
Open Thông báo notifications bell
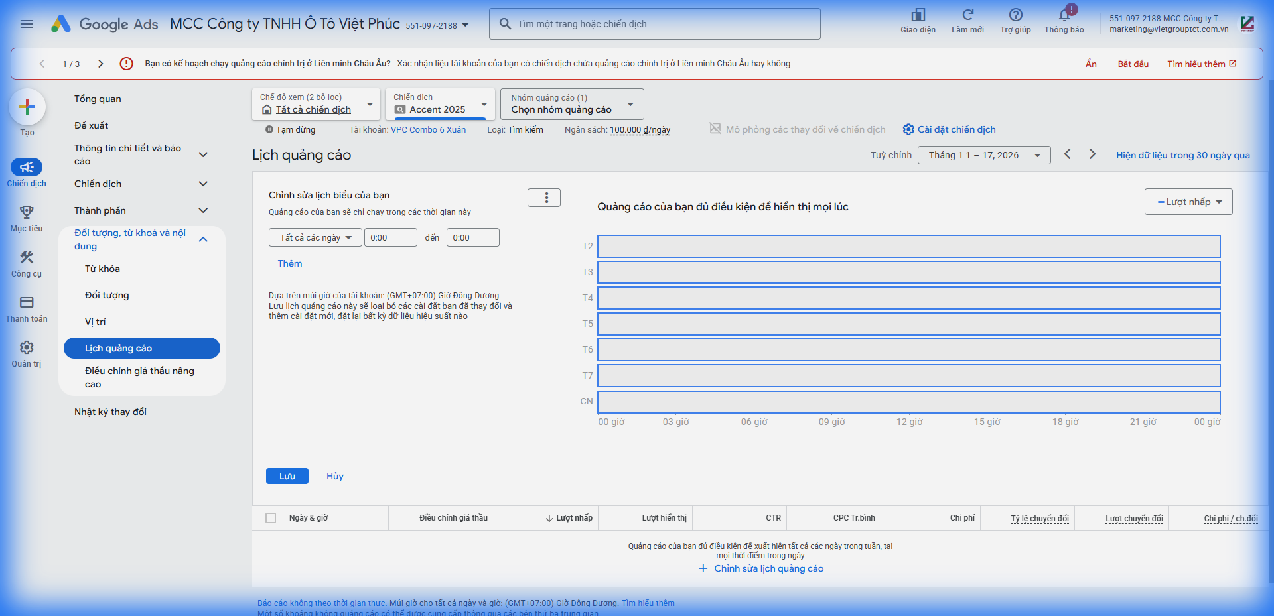point(1064,15)
